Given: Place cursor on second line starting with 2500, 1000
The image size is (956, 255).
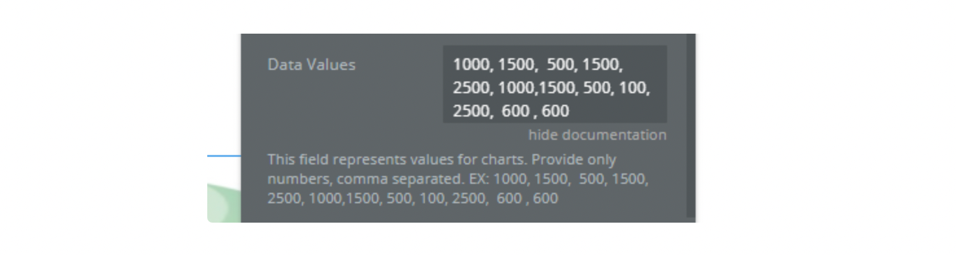Looking at the screenshot, I should 551,88.
